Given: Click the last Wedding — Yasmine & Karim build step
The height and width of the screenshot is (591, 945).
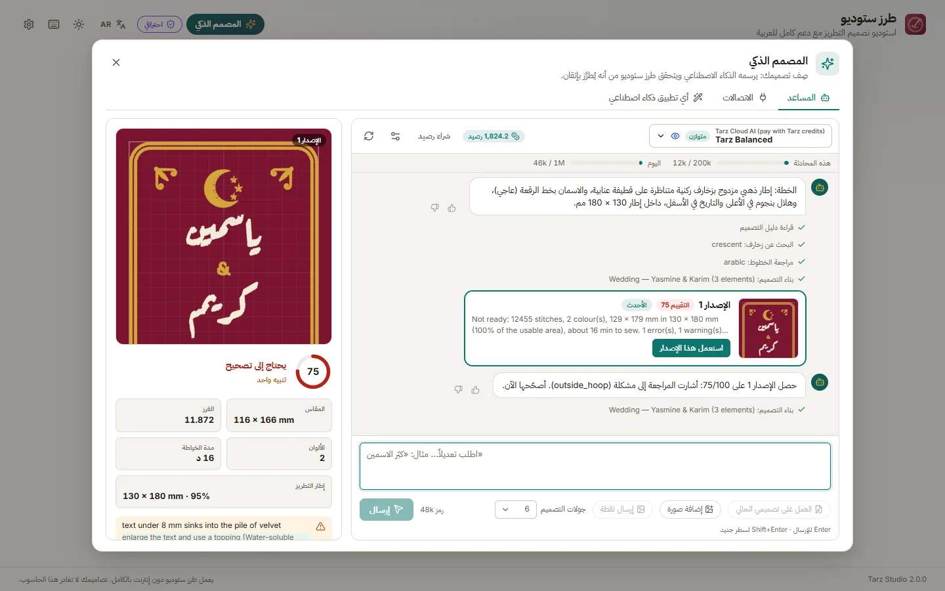Looking at the screenshot, I should (707, 410).
